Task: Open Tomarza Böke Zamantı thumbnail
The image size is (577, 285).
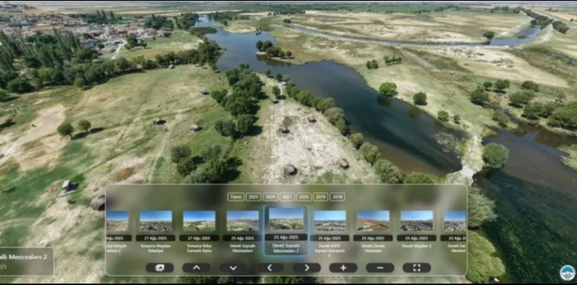Action: 199,221
